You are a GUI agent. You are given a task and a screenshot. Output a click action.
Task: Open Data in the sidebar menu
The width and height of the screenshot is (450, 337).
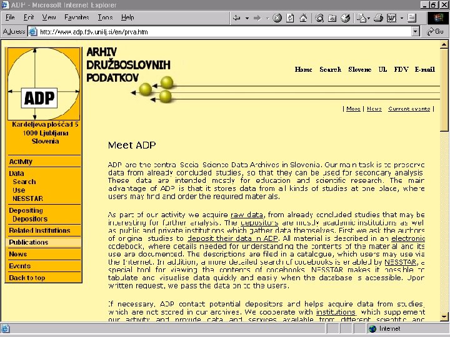16,173
